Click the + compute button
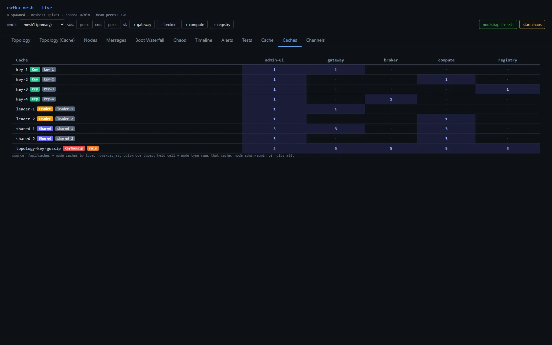 coord(195,24)
